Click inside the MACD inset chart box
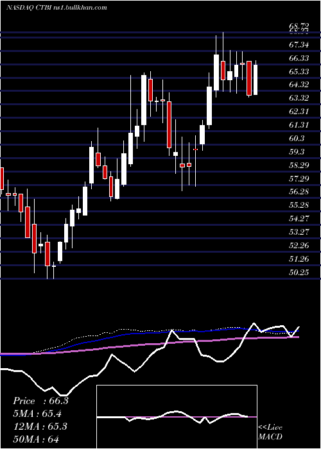Viewport: 321px width, 449px height. [x=177, y=417]
